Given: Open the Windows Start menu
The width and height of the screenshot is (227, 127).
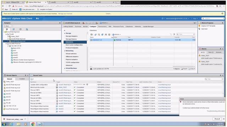Looking at the screenshot, I should 4,124.
